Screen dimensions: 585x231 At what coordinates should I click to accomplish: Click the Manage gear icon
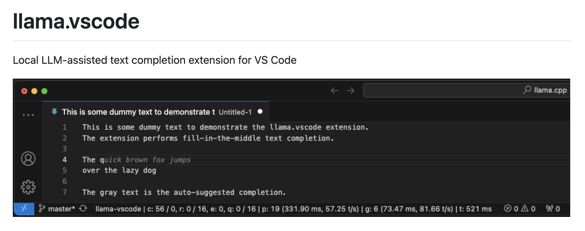(28, 187)
